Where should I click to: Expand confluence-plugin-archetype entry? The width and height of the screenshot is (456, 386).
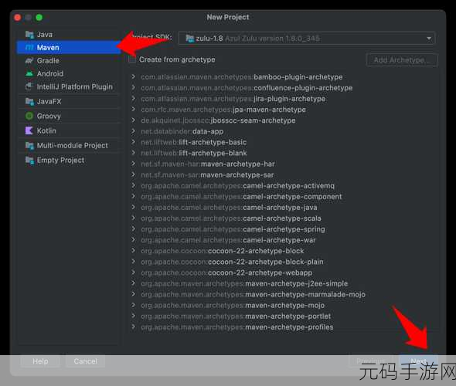133,87
